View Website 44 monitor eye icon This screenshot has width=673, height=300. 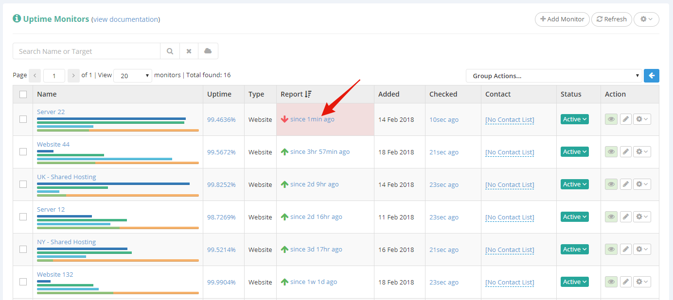[612, 152]
